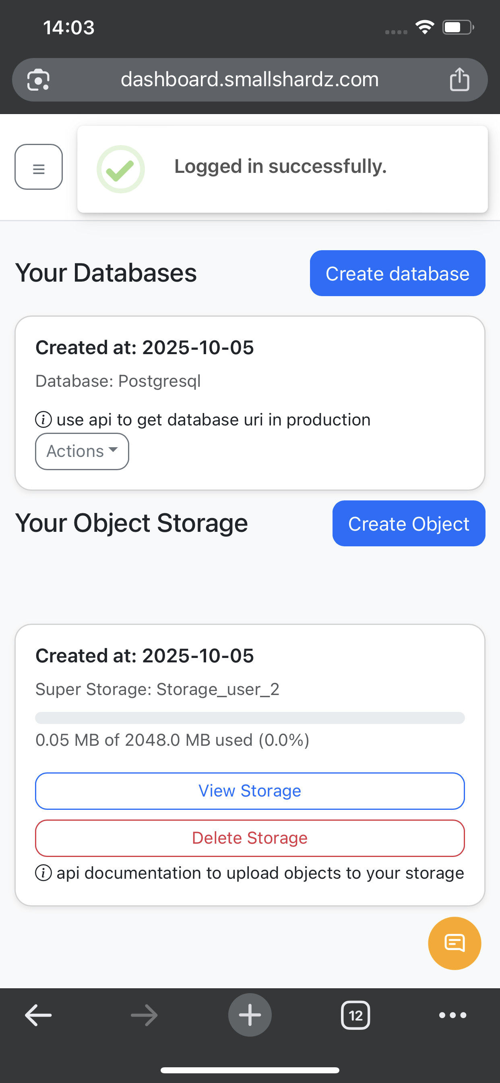
Task: Open the hamburger navigation menu
Action: [x=39, y=167]
